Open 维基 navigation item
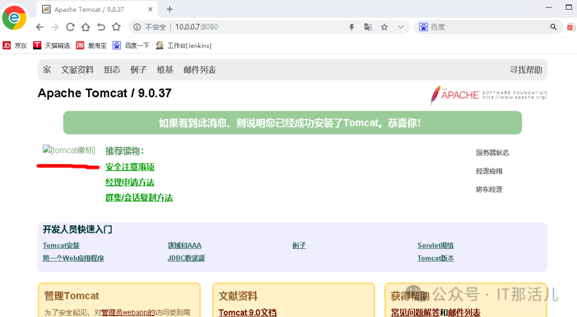Viewport: 577px width, 317px height. click(165, 70)
